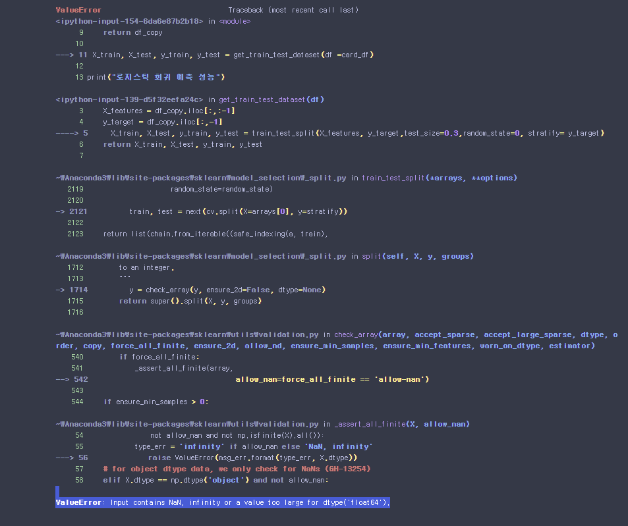The width and height of the screenshot is (628, 526).
Task: Click line 3 defining X_features
Action: [x=169, y=111]
